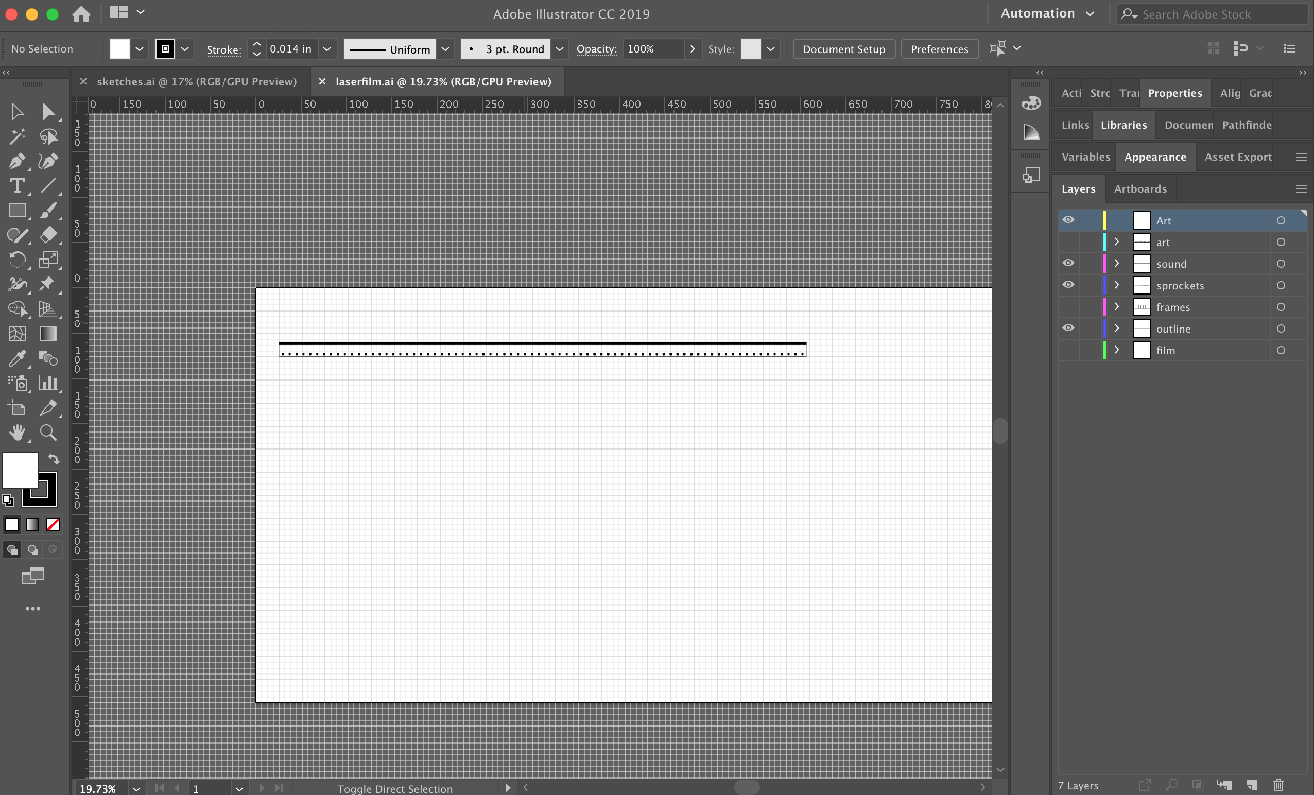Expand the outline layer
Image resolution: width=1314 pixels, height=795 pixels.
pos(1117,329)
